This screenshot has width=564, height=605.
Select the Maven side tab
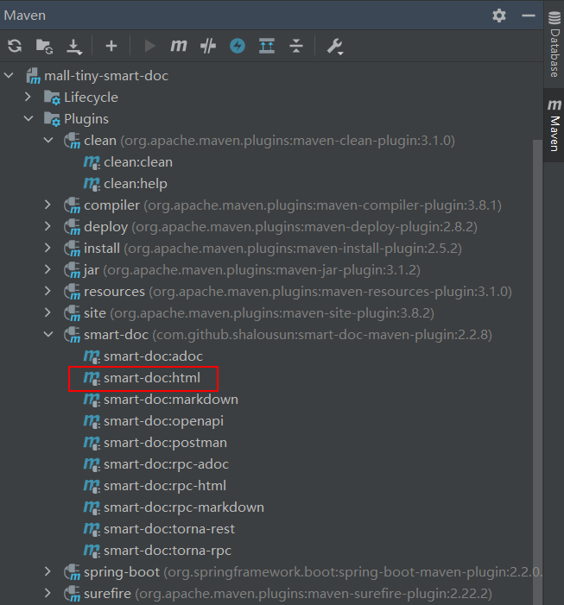coord(554,125)
